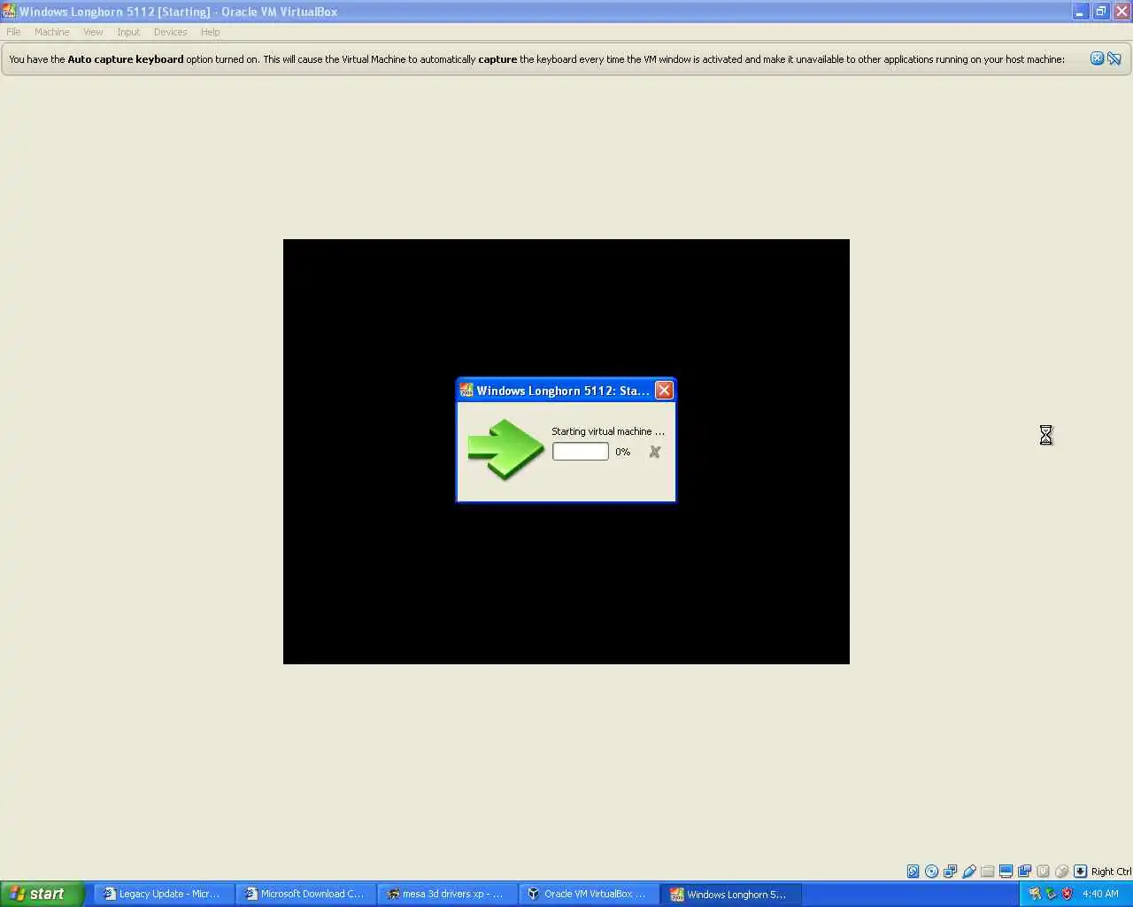Screen dimensions: 1133x907
Task: Click the network adapters status icon
Action: point(950,872)
